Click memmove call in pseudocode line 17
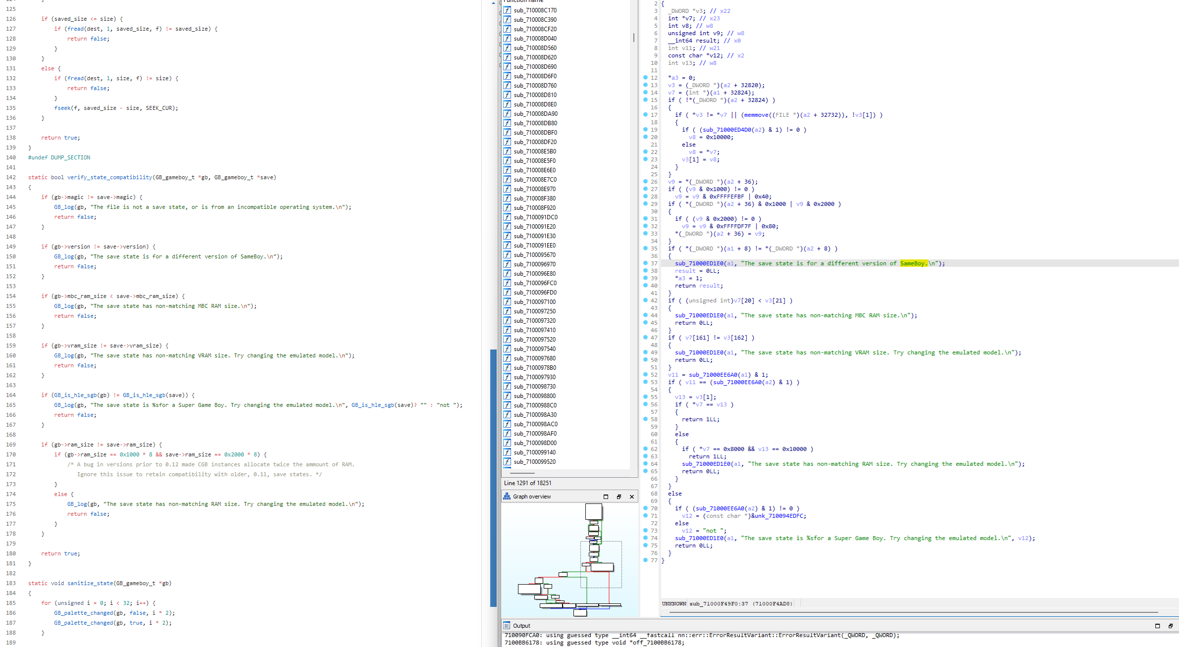Screen dimensions: 1179x647 point(757,115)
